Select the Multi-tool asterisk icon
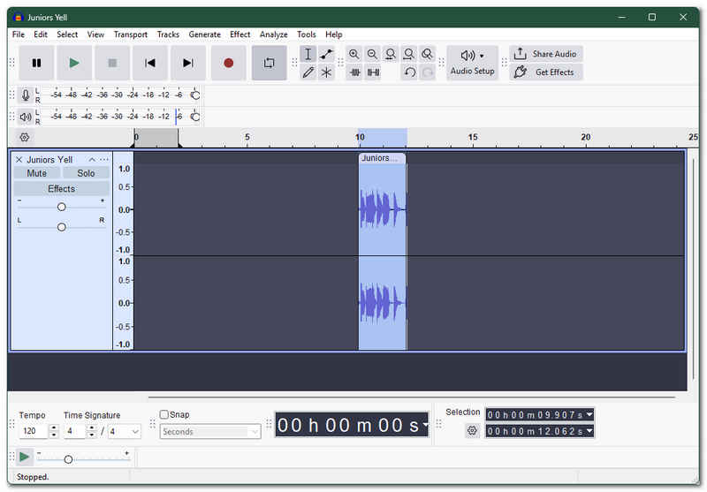Screen dimensions: 707x492 (326, 72)
